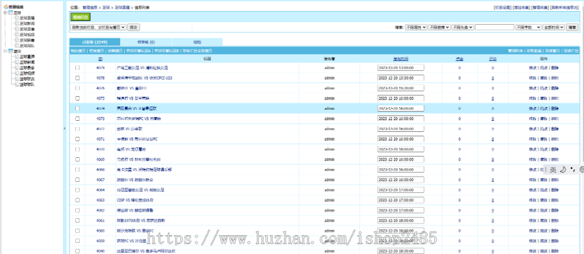The width and height of the screenshot is (584, 254).
Task: Click the page icon beside 篮球直播
Action: point(17,57)
